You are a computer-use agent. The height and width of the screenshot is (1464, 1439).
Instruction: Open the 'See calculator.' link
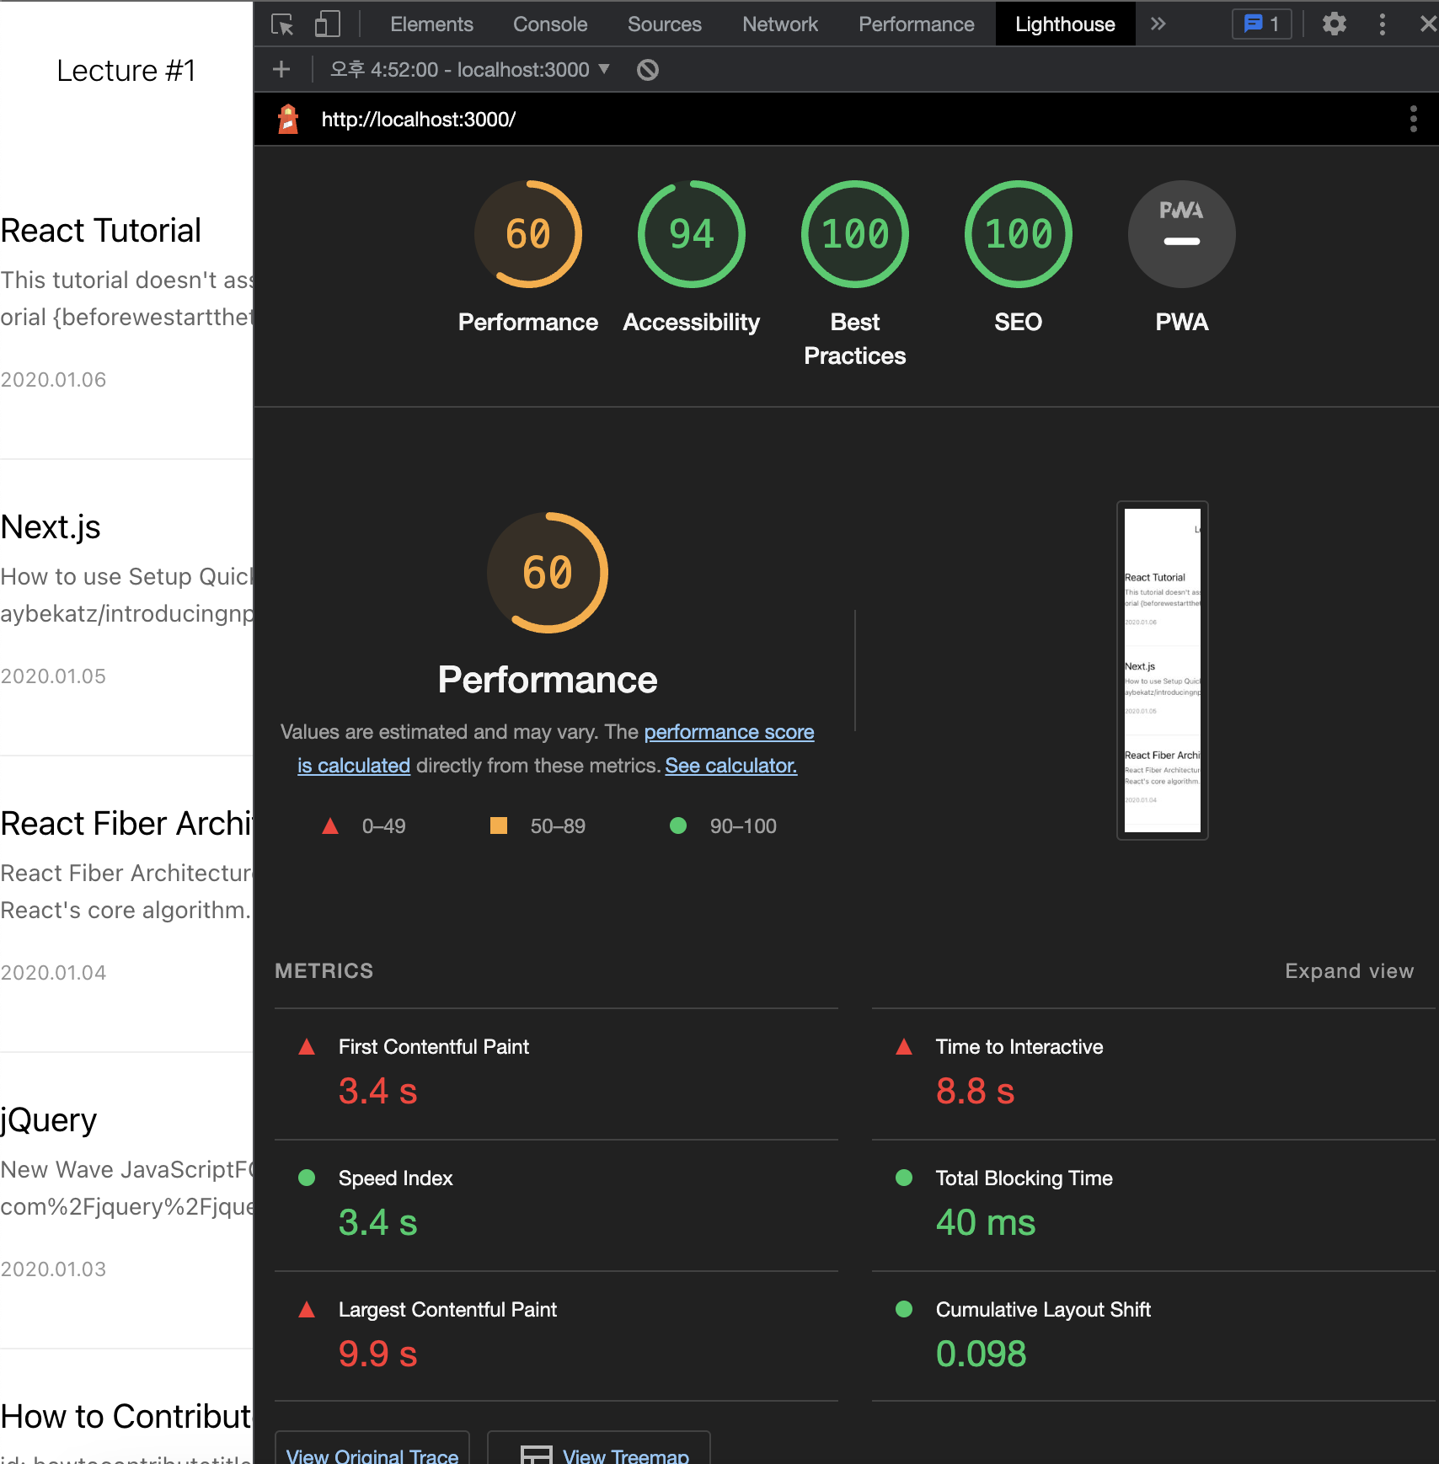730,766
